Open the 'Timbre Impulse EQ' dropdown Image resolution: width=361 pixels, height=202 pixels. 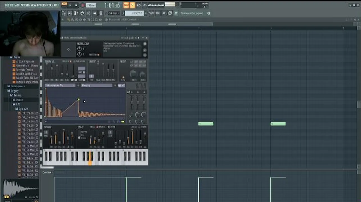60,85
